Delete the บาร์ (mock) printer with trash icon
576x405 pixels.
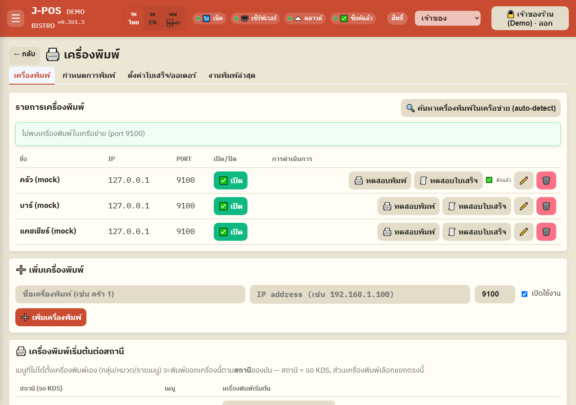[x=546, y=206]
